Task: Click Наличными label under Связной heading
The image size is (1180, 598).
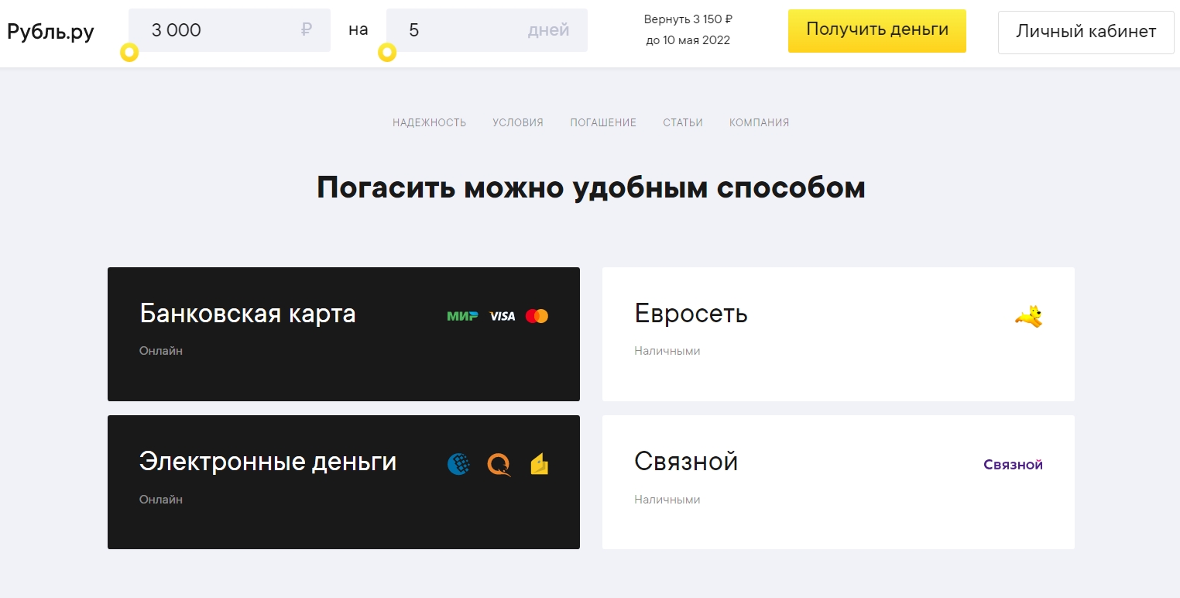Action: pyautogui.click(x=667, y=500)
